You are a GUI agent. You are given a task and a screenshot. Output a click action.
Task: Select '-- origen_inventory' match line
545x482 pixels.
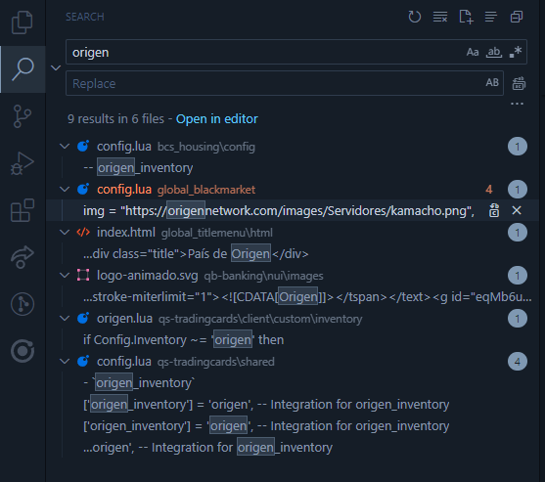click(292, 168)
